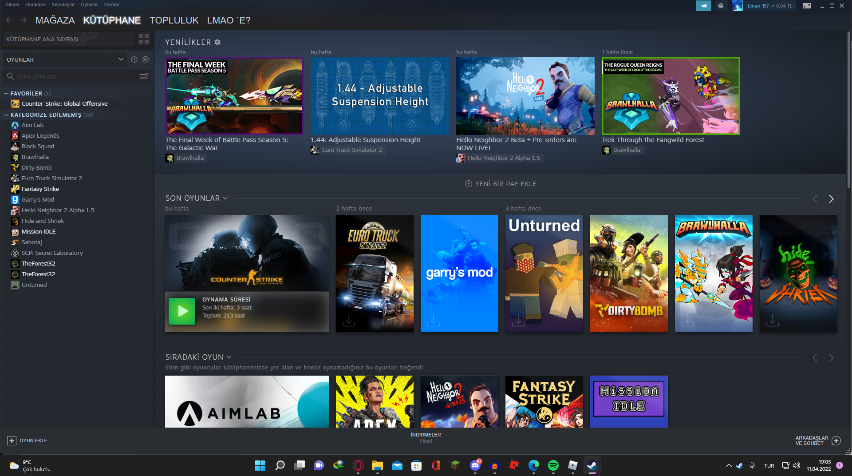This screenshot has width=852, height=476.
Task: Open the Oyunlar menu in menu bar
Action: (x=89, y=4)
